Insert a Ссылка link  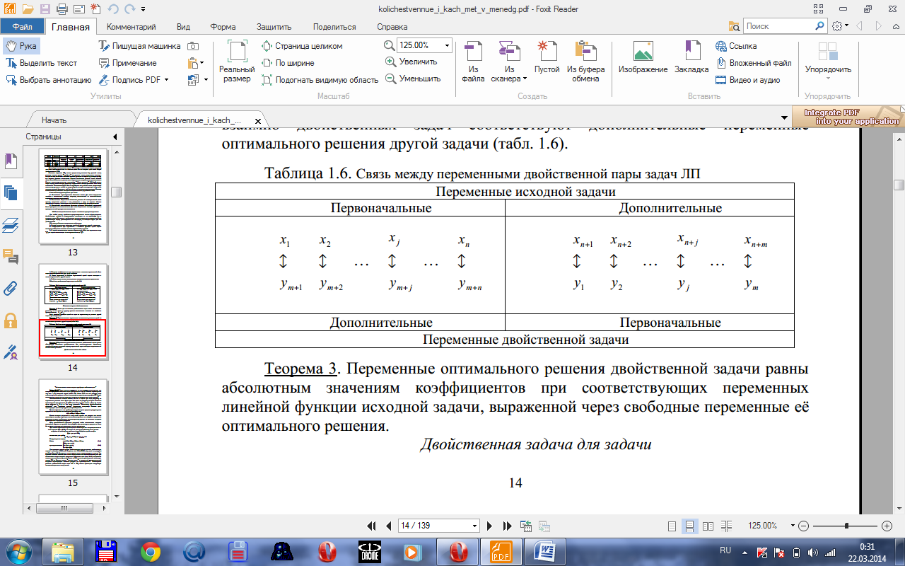tap(737, 45)
